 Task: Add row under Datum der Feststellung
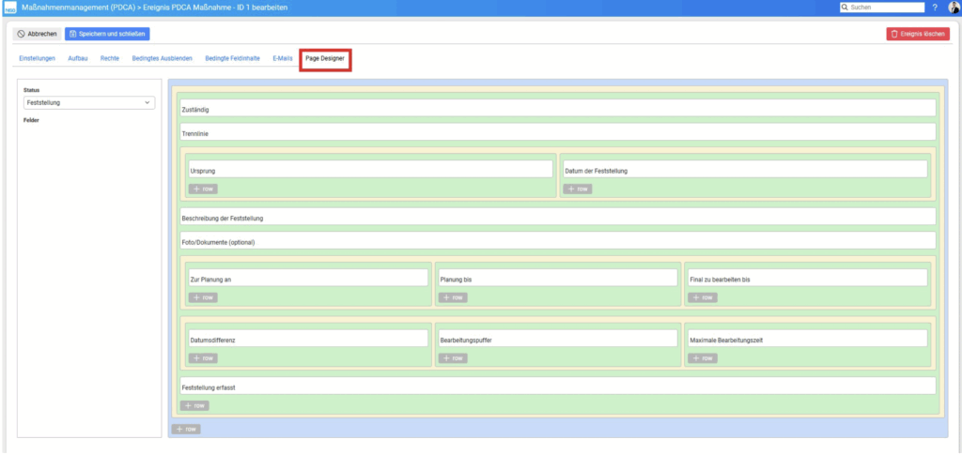point(577,189)
